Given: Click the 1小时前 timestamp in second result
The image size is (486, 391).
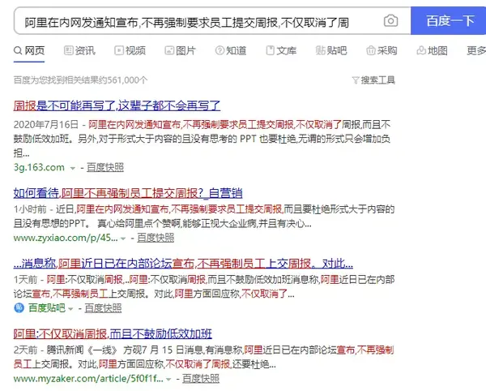Looking at the screenshot, I should 30,209.
